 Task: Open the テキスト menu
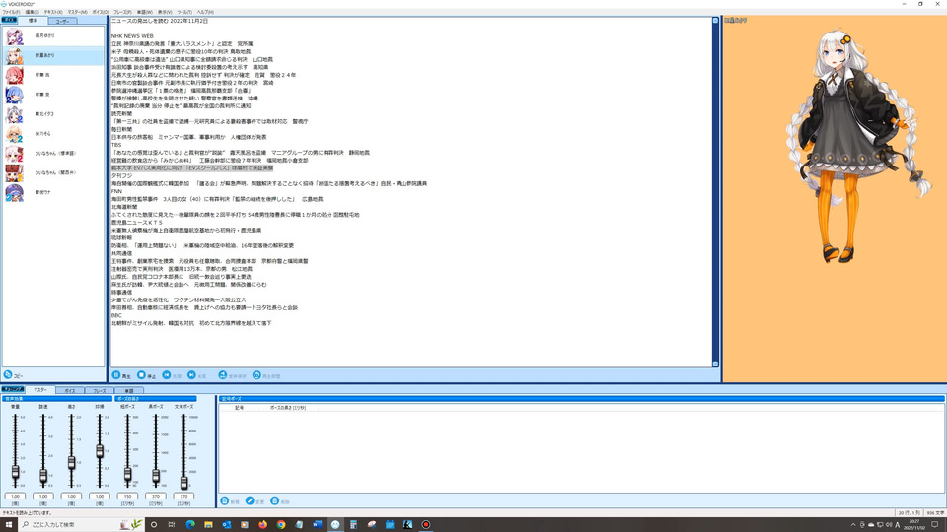(x=53, y=12)
